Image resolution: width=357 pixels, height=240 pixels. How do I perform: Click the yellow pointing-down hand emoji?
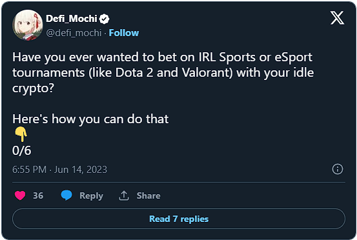[21, 134]
